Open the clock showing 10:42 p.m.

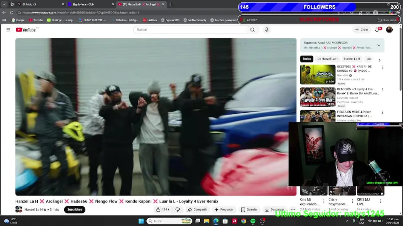393,221
